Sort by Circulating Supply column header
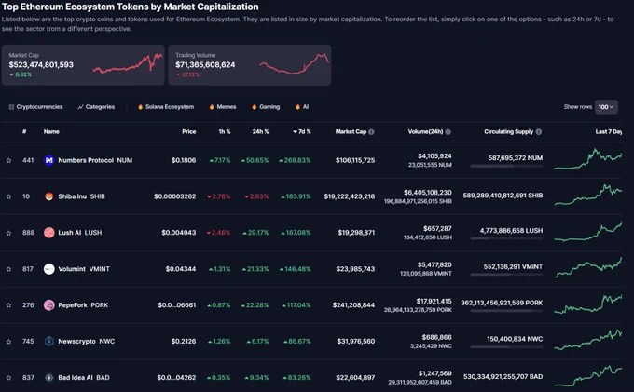The width and height of the screenshot is (634, 392). 509,131
